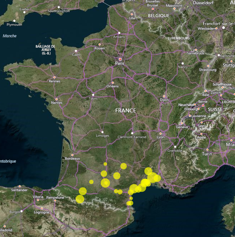
Task: Click the yellow bubble nearest Pampelune
Action: [x=80, y=199]
